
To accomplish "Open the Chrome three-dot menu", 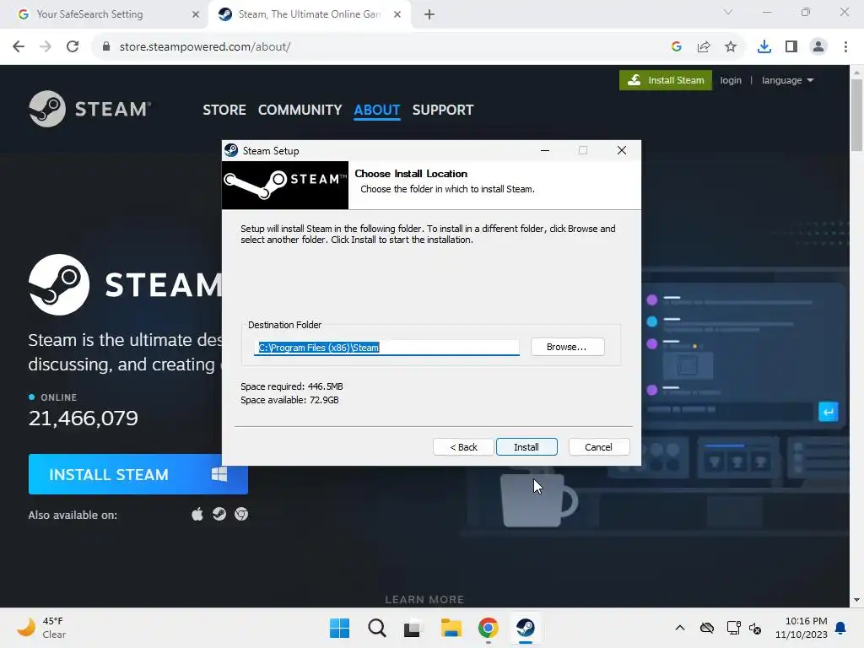I will pyautogui.click(x=845, y=47).
